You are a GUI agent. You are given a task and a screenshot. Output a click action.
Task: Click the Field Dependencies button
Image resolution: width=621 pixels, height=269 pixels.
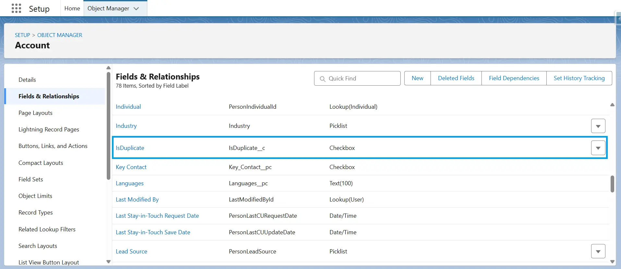click(514, 78)
